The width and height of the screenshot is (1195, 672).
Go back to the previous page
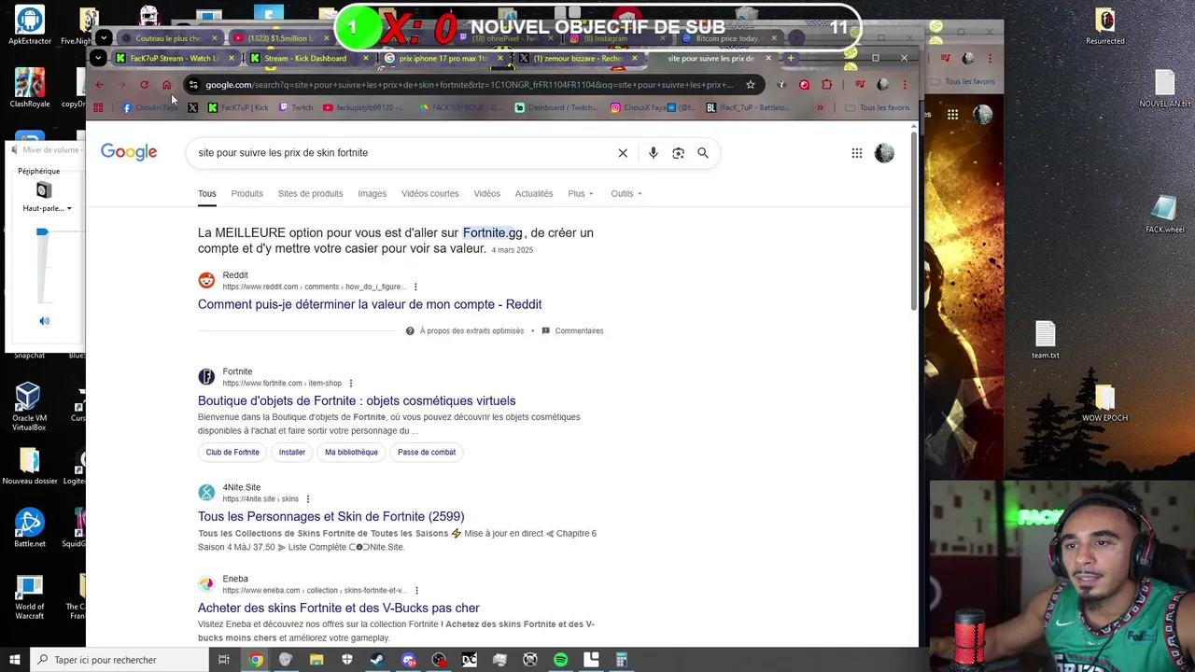pos(99,85)
